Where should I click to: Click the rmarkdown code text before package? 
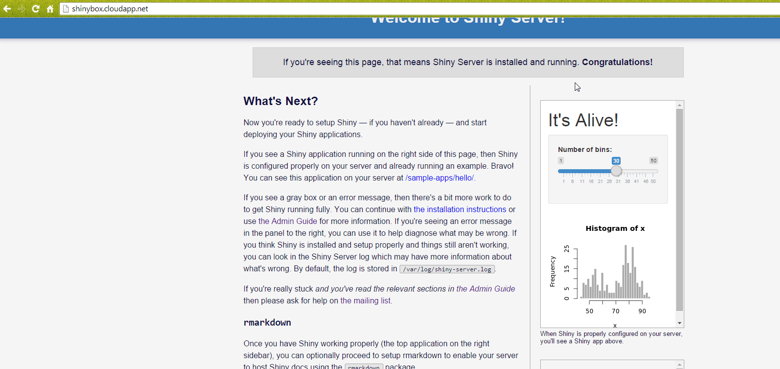[x=364, y=367]
